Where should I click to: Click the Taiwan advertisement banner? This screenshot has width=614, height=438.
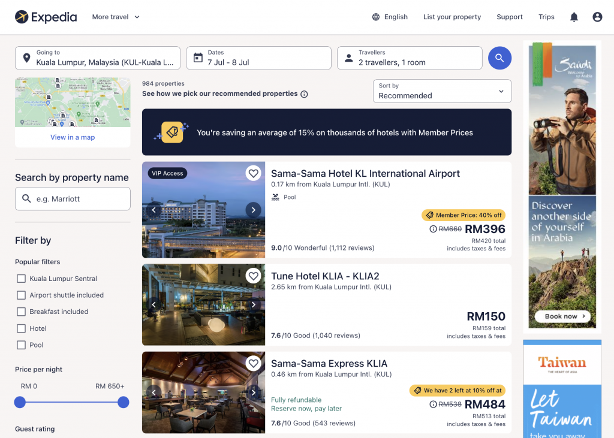click(x=562, y=389)
